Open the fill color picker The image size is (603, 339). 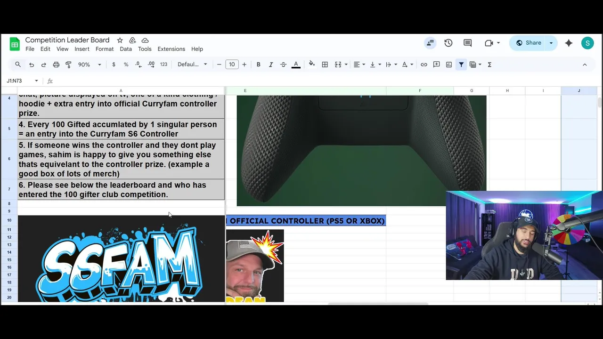click(311, 65)
